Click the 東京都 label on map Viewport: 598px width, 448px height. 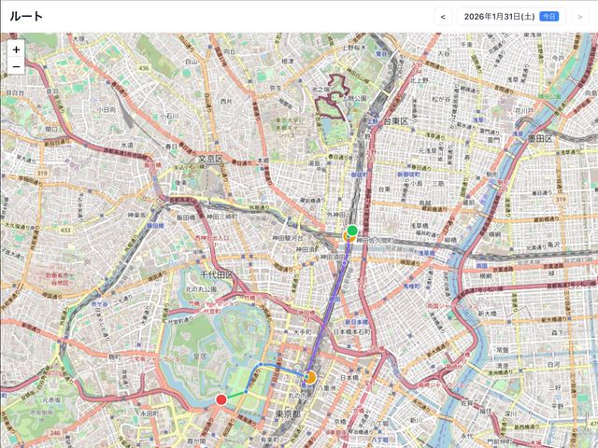(285, 413)
